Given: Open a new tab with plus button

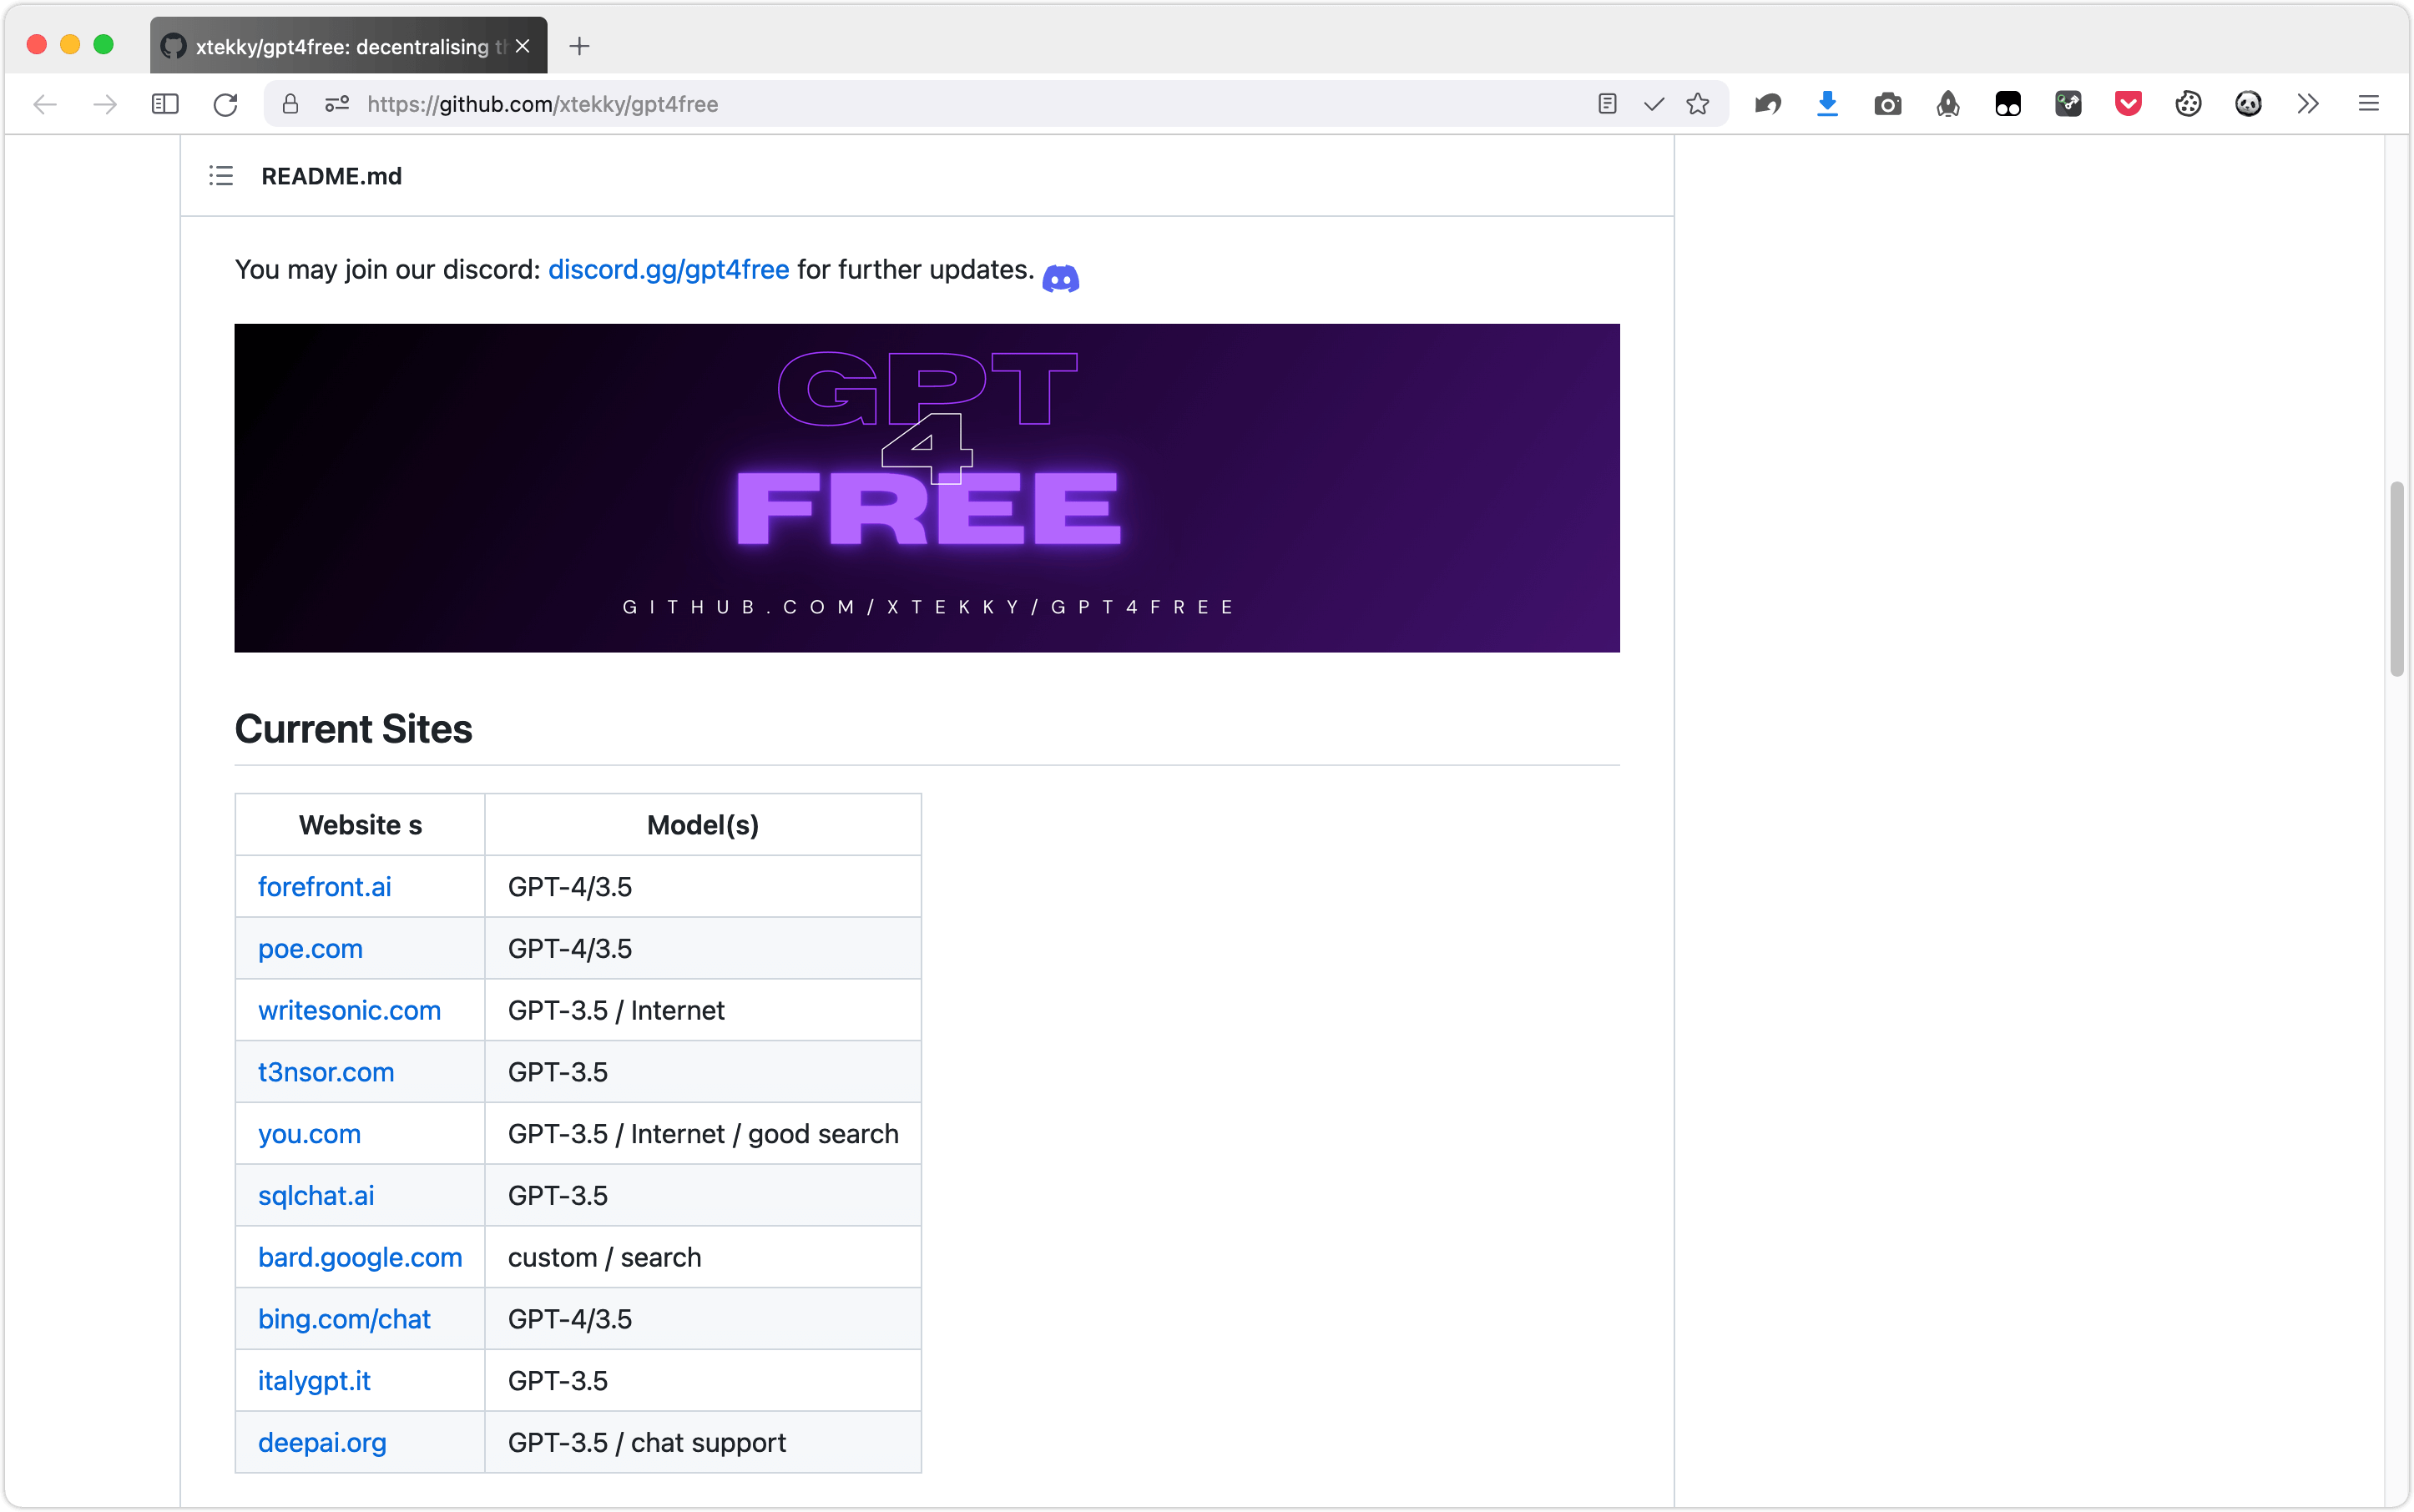Looking at the screenshot, I should pyautogui.click(x=579, y=46).
